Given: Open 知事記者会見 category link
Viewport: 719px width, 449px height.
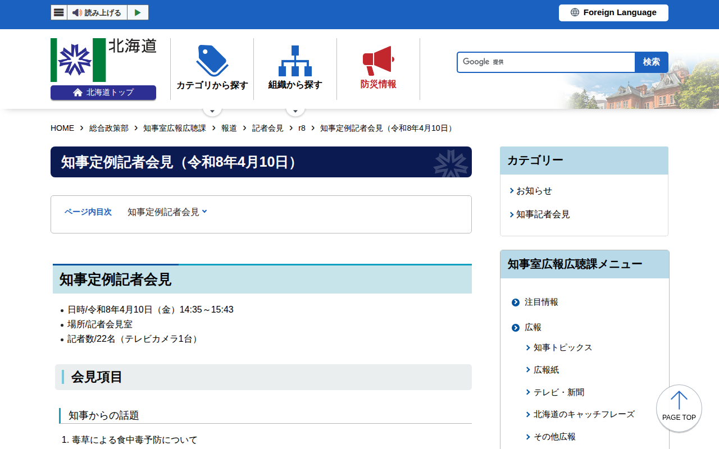Looking at the screenshot, I should 543,214.
